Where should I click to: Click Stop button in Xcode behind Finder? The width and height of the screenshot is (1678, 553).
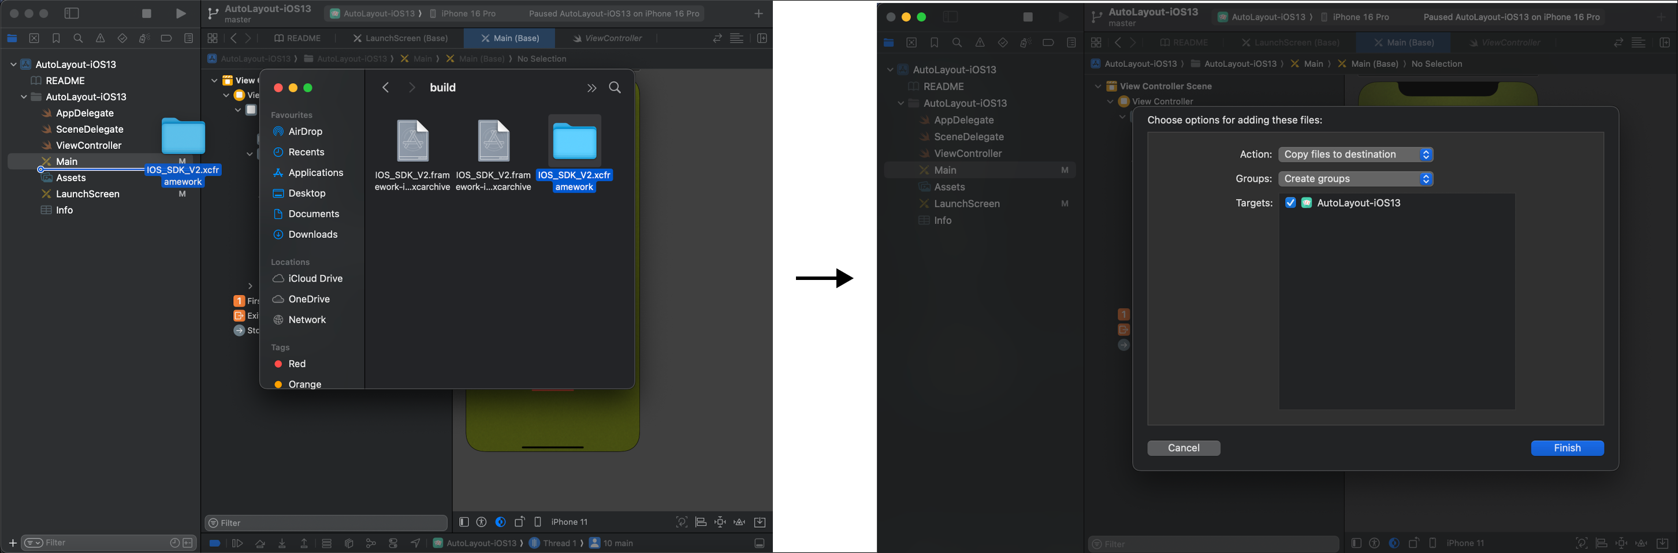pyautogui.click(x=147, y=14)
